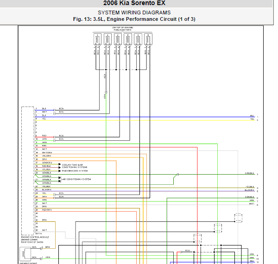
Task: Click the 'Engine Control Module' component label
Action: click(35, 237)
